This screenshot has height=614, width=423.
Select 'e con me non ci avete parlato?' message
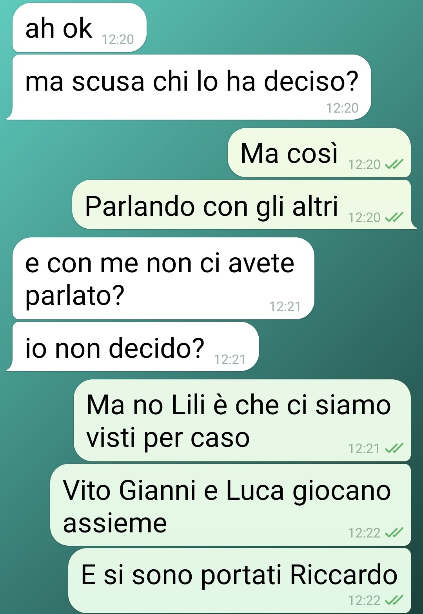click(163, 278)
